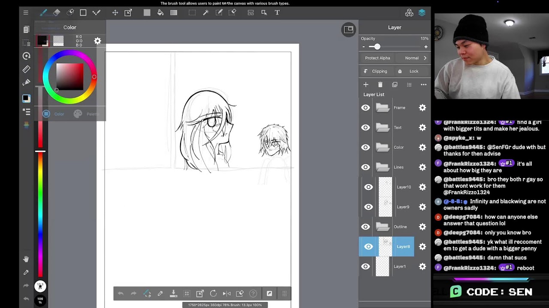Hide the Frame folder layer
This screenshot has width=549, height=308.
(x=365, y=108)
